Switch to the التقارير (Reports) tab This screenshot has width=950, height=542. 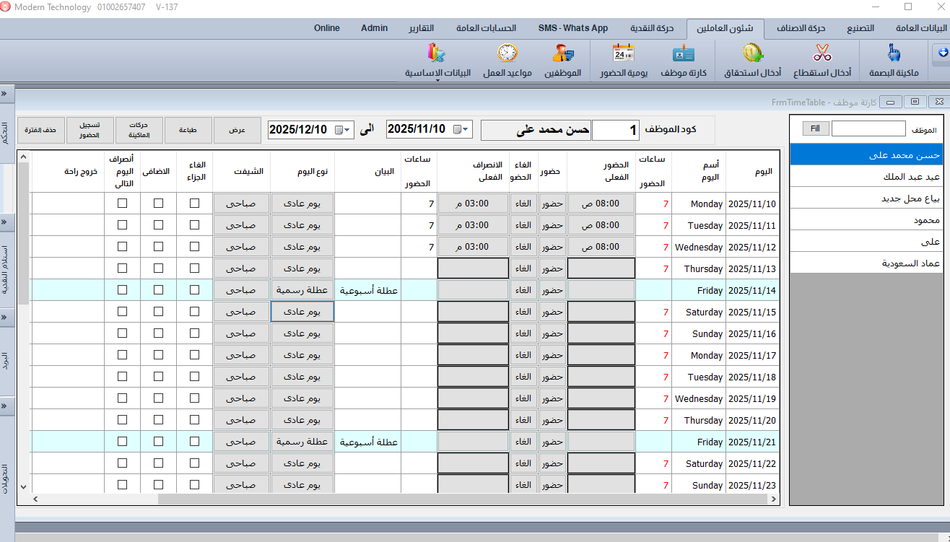coord(421,28)
